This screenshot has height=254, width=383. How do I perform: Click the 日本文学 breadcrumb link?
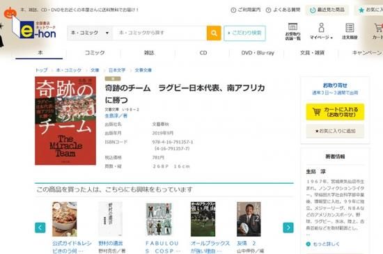click(x=117, y=70)
